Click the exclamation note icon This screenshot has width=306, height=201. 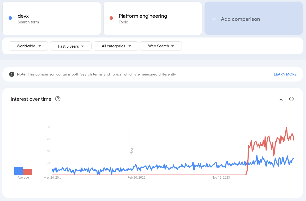(x=12, y=74)
